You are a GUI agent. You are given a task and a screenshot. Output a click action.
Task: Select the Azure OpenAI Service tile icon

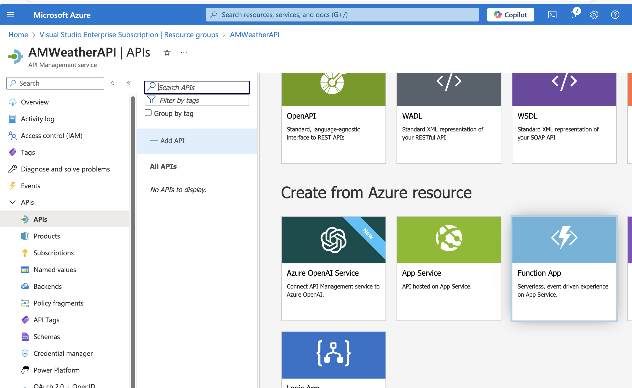pyautogui.click(x=333, y=240)
